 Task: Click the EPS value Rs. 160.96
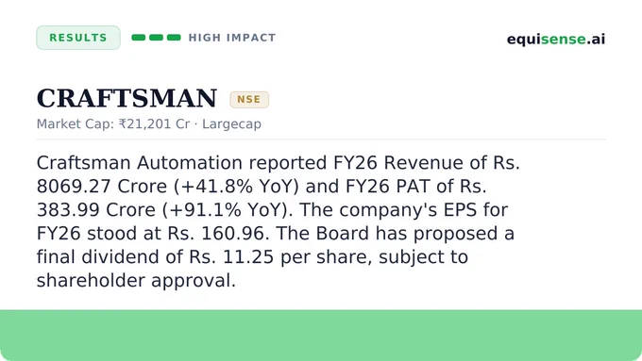click(x=218, y=234)
